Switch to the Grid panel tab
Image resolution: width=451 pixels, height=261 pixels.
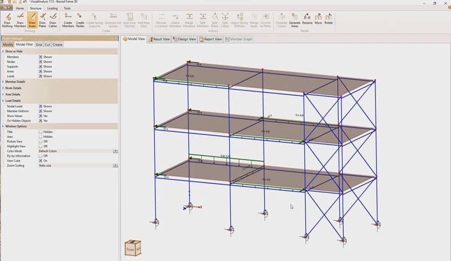click(x=39, y=45)
